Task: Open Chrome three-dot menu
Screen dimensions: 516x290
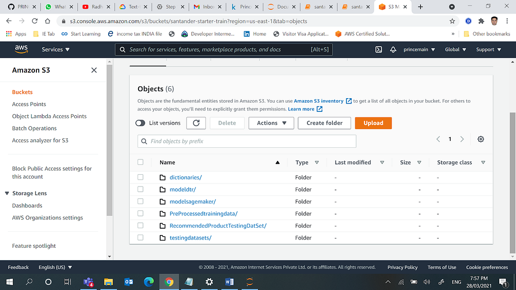Action: (507, 21)
